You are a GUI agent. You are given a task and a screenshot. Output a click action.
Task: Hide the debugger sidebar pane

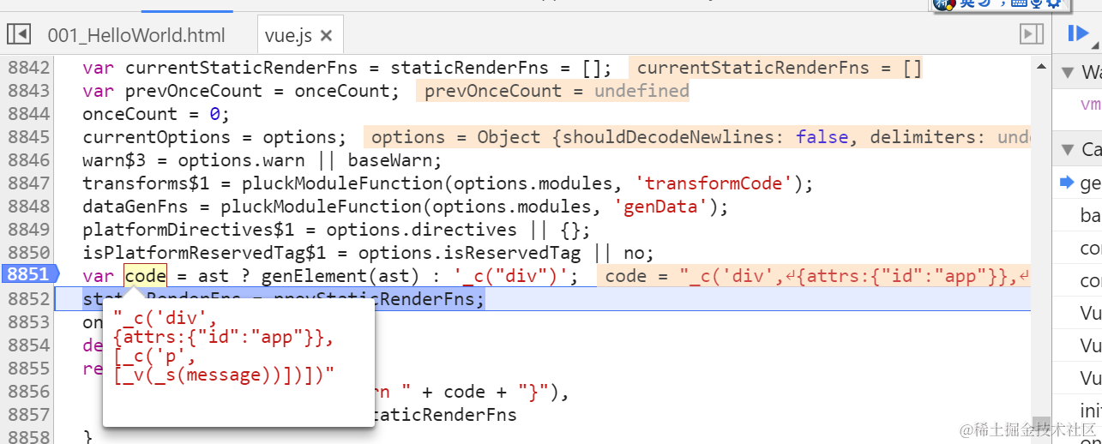1031,34
